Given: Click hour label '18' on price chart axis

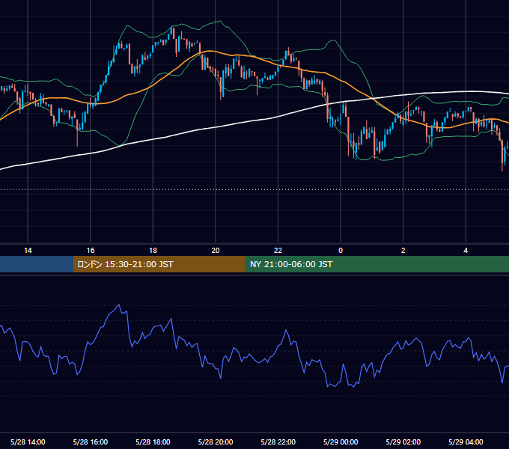Looking at the screenshot, I should (153, 251).
